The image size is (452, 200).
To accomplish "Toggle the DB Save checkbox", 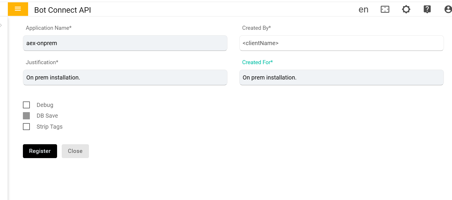I will click(x=26, y=116).
